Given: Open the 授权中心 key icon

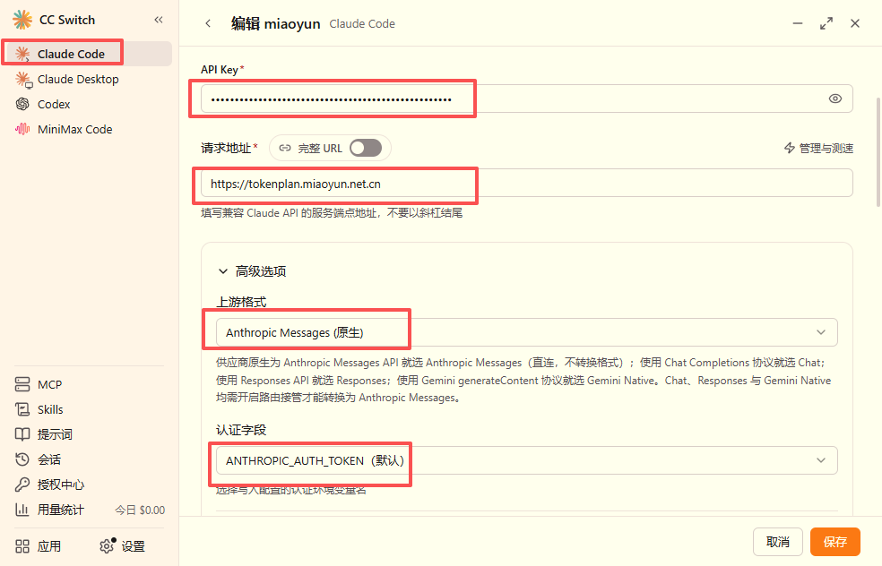Looking at the screenshot, I should click(x=22, y=485).
